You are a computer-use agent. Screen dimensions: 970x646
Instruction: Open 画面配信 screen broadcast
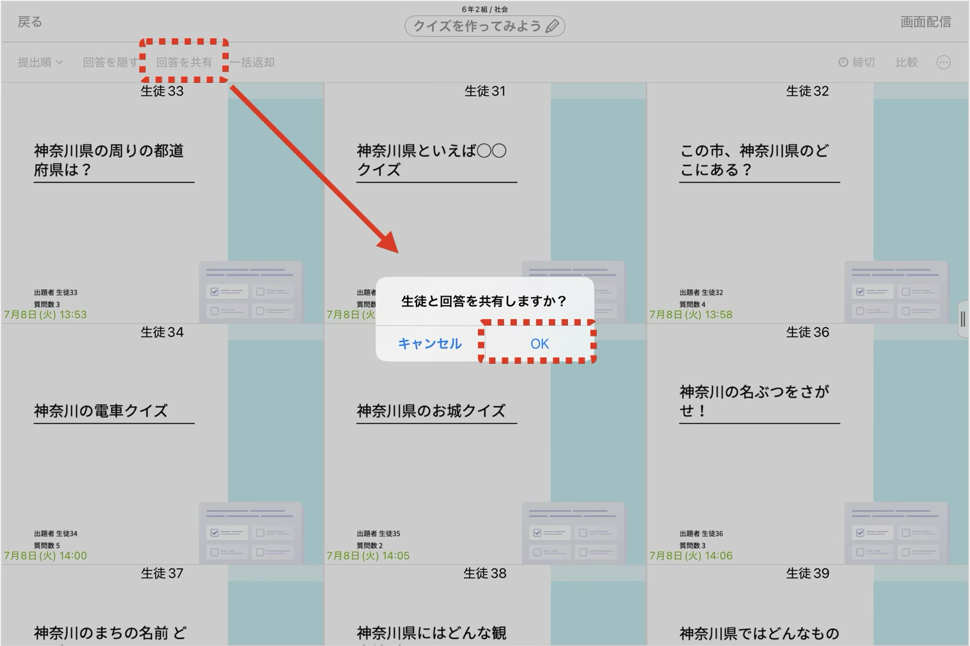pyautogui.click(x=925, y=22)
